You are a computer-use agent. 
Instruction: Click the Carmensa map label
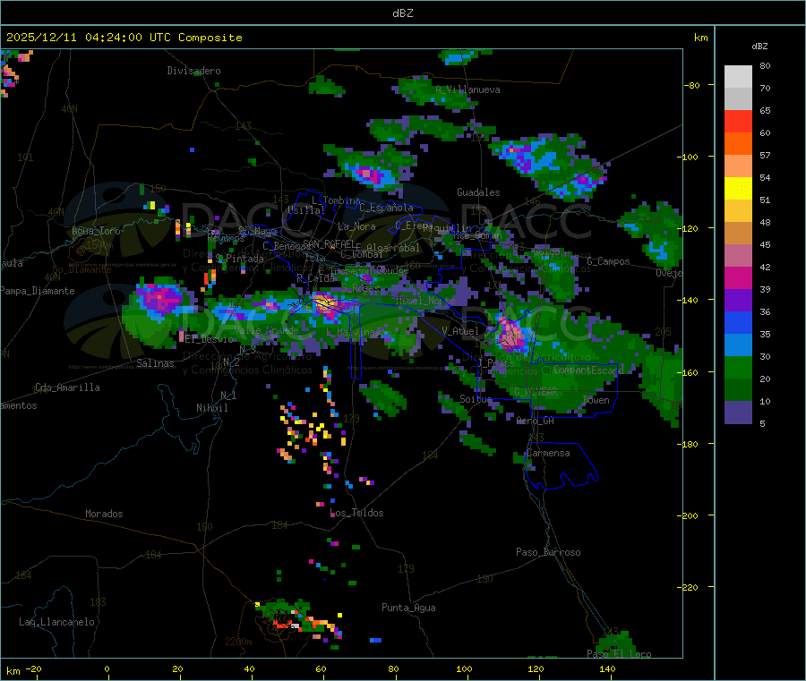548,453
